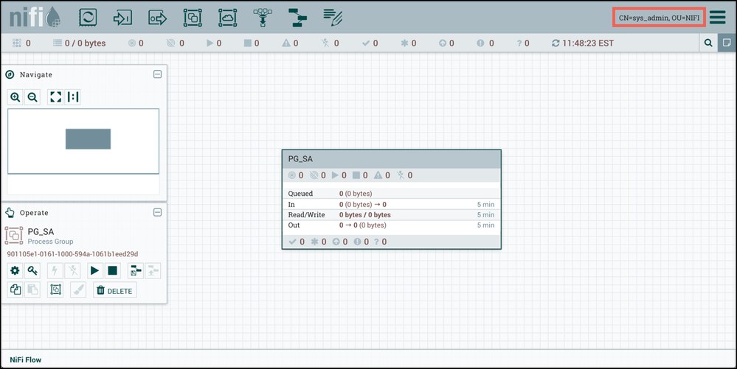Click the birdseye view rectangle thumbnail
This screenshot has width=737, height=369.
coord(88,139)
